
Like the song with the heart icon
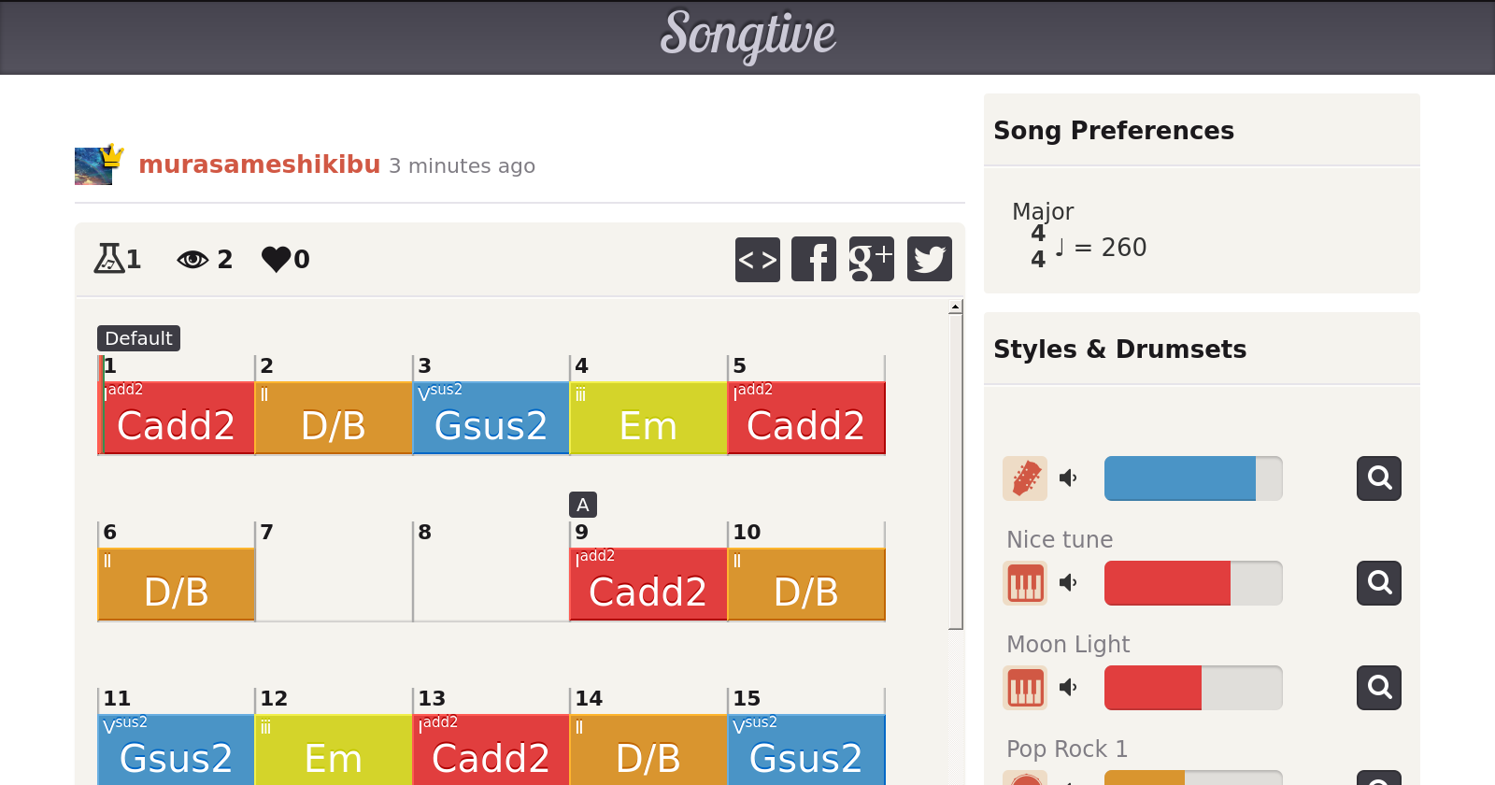coord(277,259)
